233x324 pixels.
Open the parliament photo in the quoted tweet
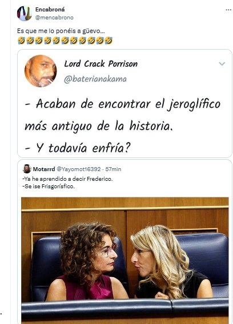tap(124, 260)
